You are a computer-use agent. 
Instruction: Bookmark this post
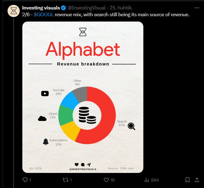pyautogui.click(x=187, y=180)
